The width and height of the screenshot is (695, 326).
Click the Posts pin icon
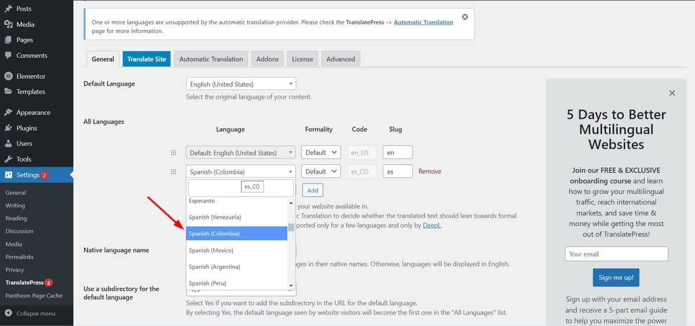[x=8, y=9]
